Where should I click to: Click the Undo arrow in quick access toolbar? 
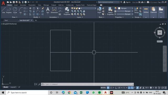coord(29,2)
